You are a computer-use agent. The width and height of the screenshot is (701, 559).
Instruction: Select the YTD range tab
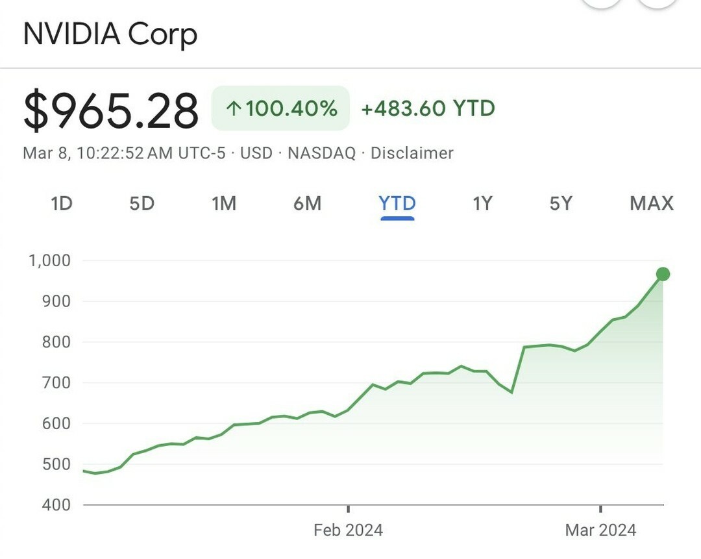397,204
